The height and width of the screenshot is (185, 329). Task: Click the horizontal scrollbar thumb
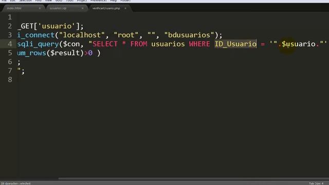coord(193,179)
